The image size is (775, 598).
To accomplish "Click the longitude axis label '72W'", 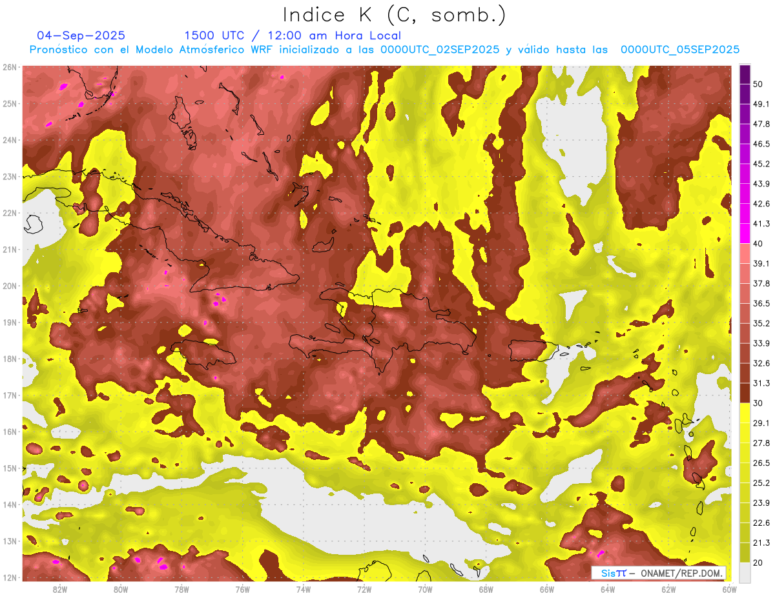I will [x=364, y=589].
